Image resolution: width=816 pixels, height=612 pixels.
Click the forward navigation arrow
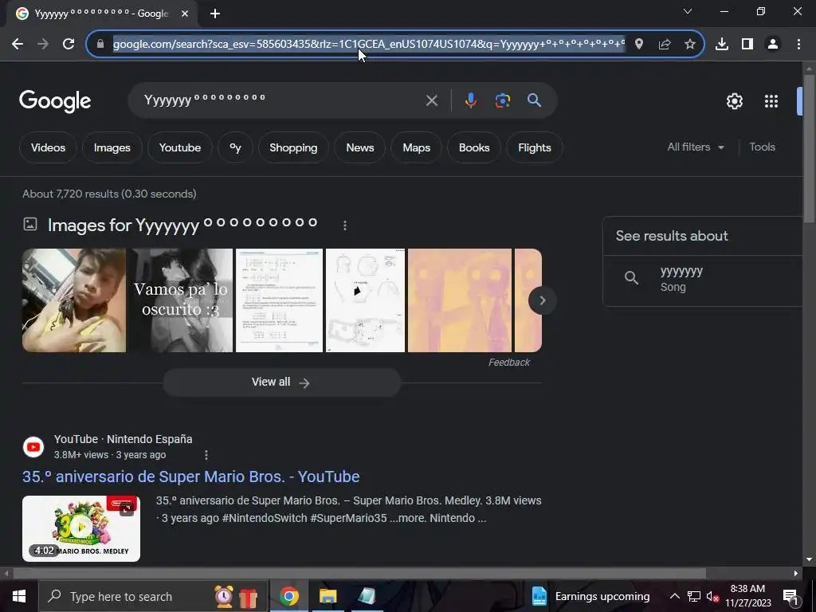(43, 45)
